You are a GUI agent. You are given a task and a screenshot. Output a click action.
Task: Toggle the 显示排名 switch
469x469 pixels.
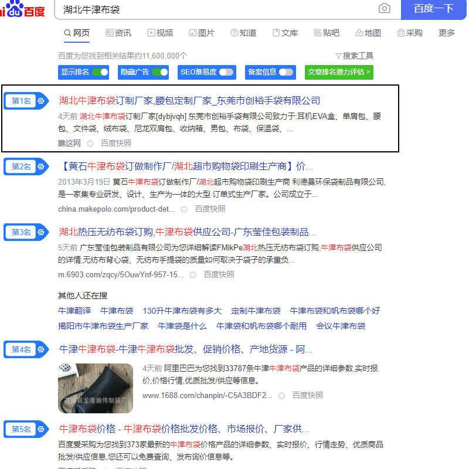(100, 72)
